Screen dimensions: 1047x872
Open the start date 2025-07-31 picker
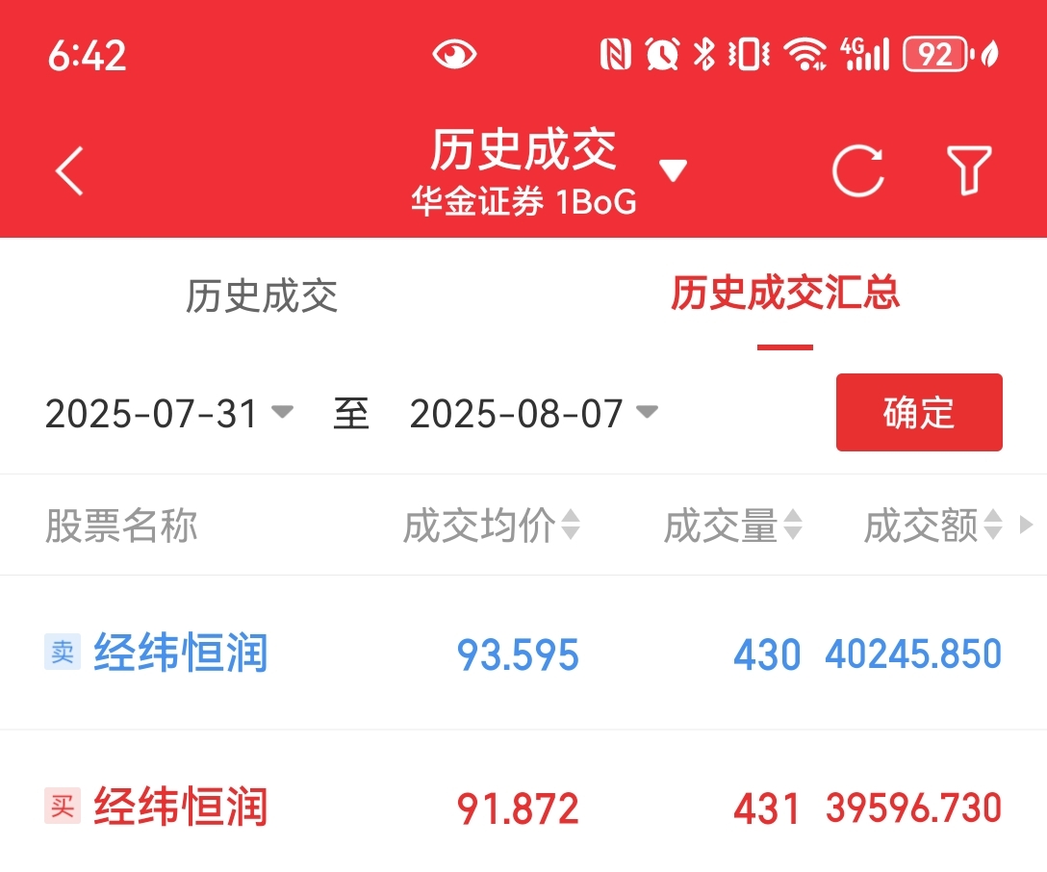click(x=169, y=413)
